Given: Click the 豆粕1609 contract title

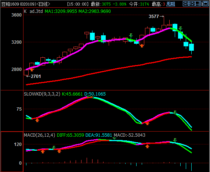Looking at the screenshot, I should click(x=10, y=4).
